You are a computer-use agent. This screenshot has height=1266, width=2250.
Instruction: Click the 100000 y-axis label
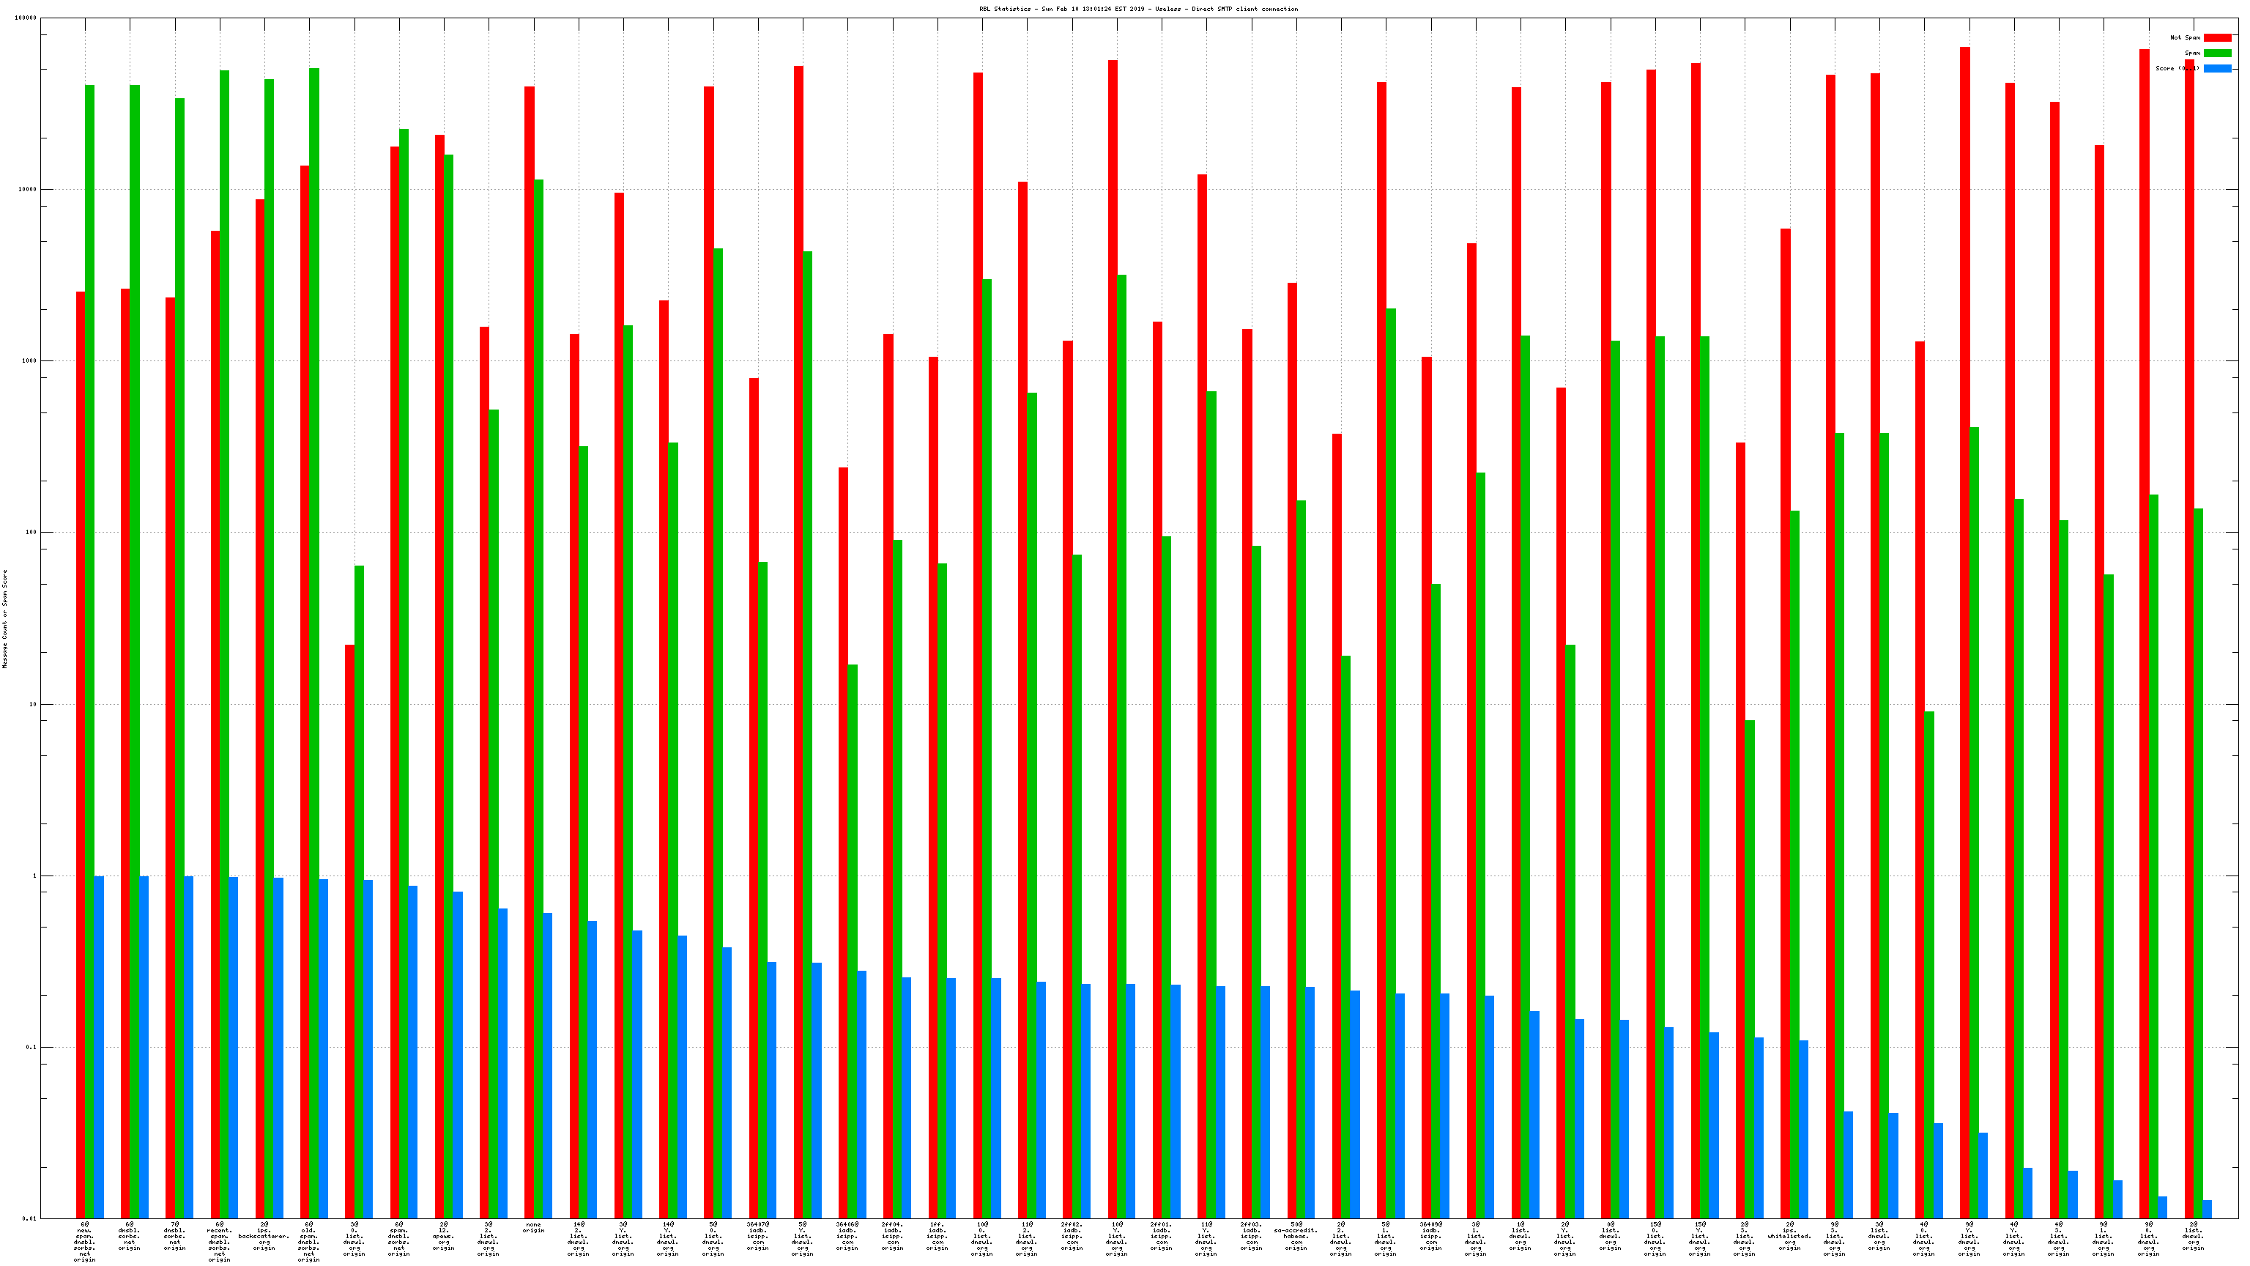point(26,18)
